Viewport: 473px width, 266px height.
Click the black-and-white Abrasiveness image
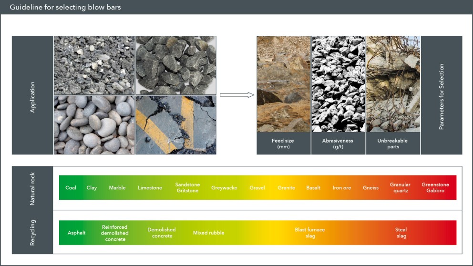pos(338,84)
